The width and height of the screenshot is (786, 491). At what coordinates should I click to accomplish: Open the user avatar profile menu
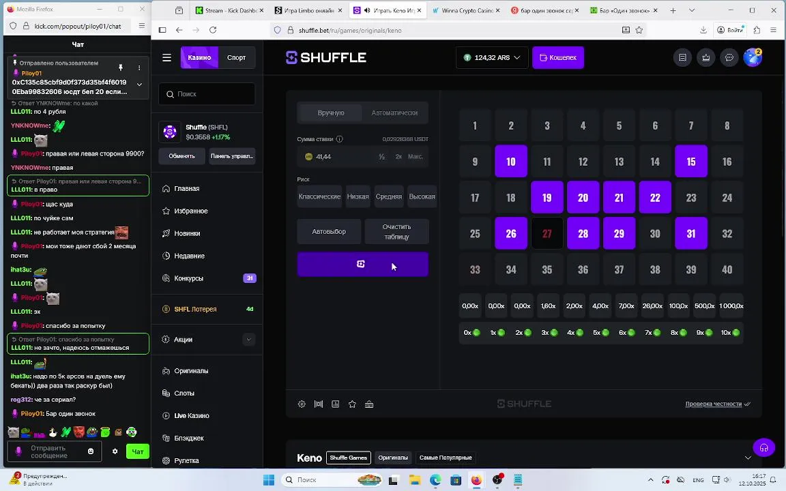[x=753, y=57]
